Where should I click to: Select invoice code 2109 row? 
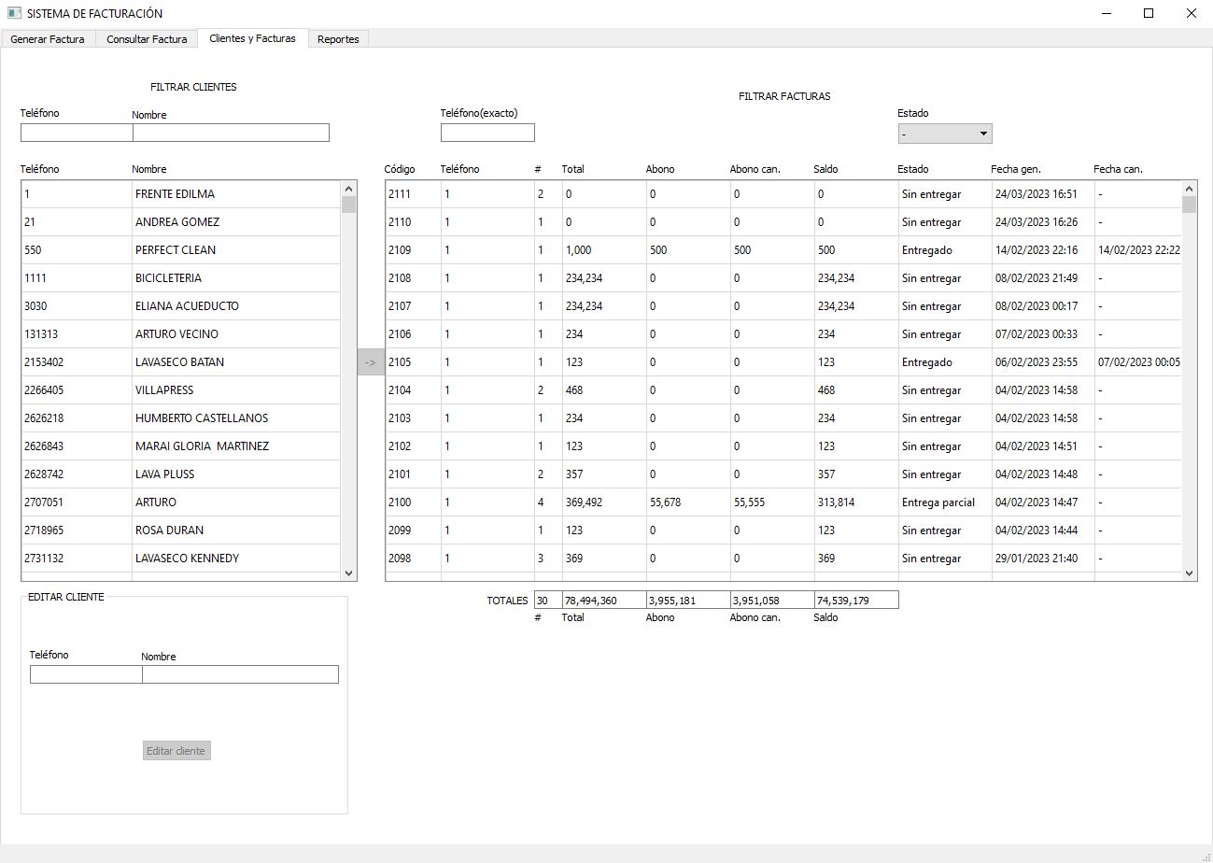pos(400,250)
